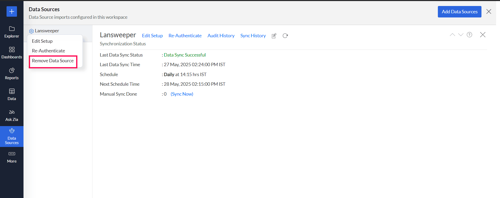Go to next data source with down chevron

[x=461, y=35]
